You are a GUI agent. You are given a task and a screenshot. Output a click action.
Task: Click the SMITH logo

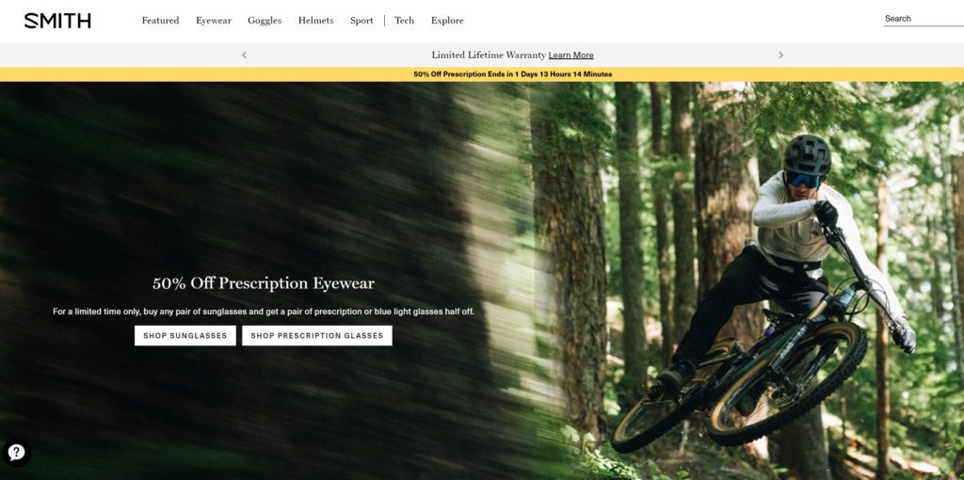coord(57,21)
